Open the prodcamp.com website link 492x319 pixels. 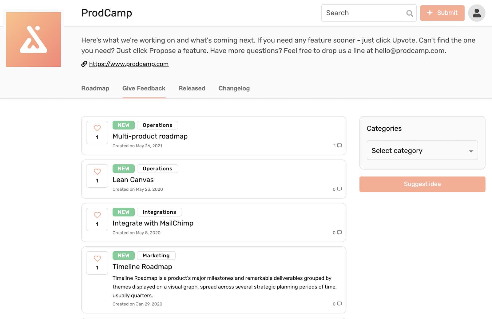point(129,64)
